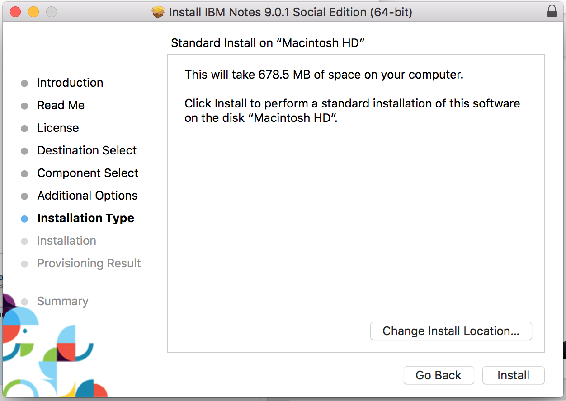Click the Install button
The width and height of the screenshot is (566, 401).
point(514,375)
